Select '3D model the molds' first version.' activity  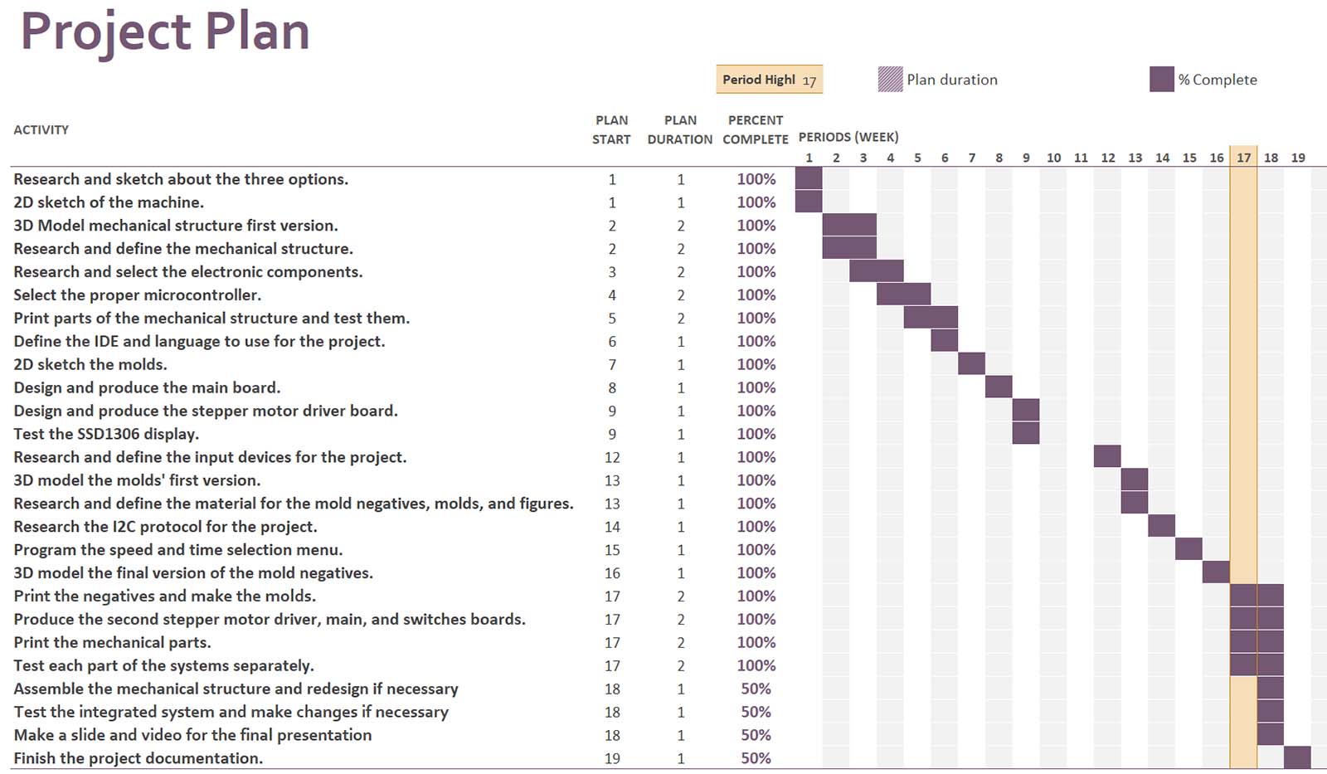(x=137, y=481)
